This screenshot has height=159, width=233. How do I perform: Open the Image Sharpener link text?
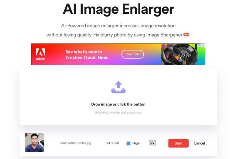coord(164,35)
